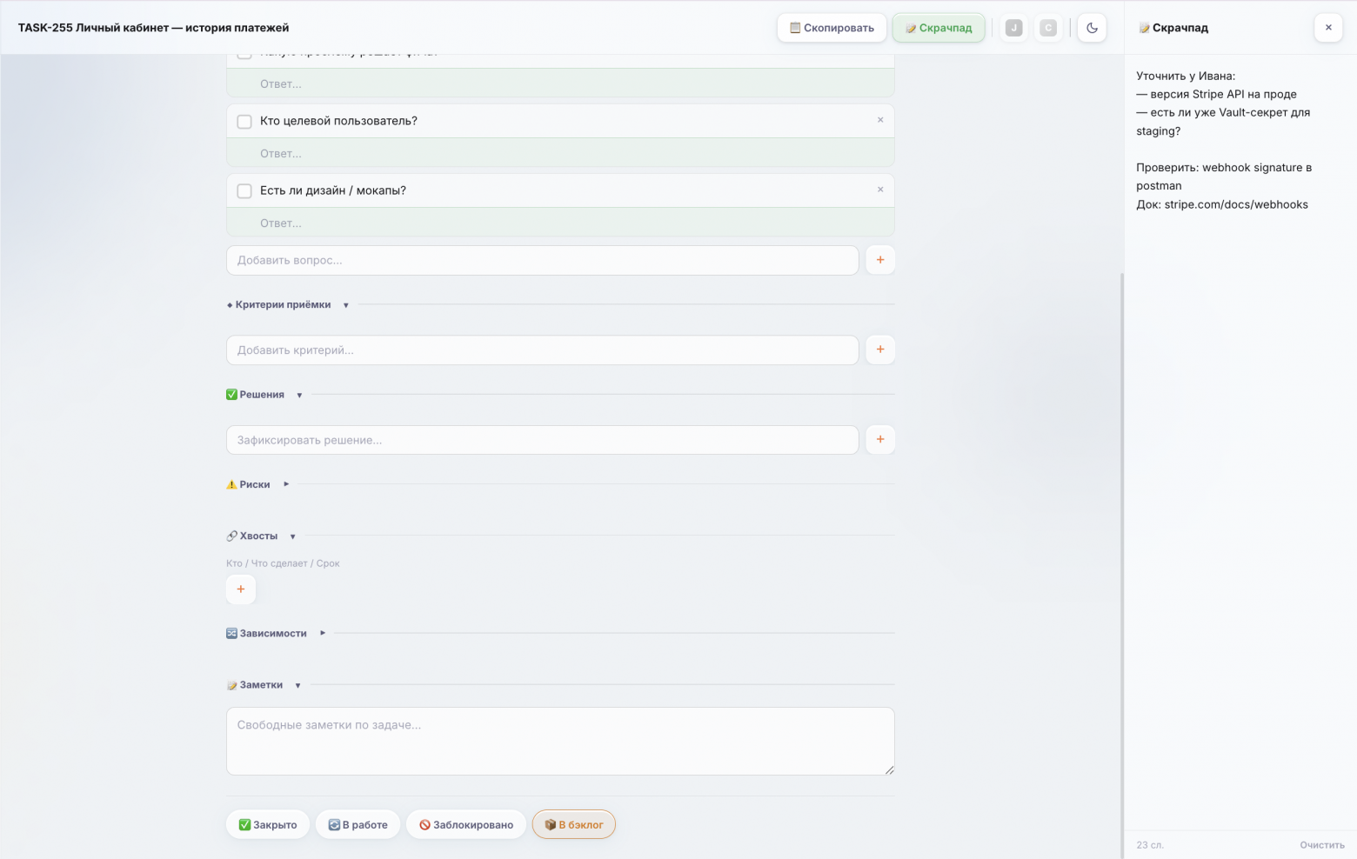Collapse the Критерии приёмки section
The image size is (1357, 859).
click(x=345, y=305)
